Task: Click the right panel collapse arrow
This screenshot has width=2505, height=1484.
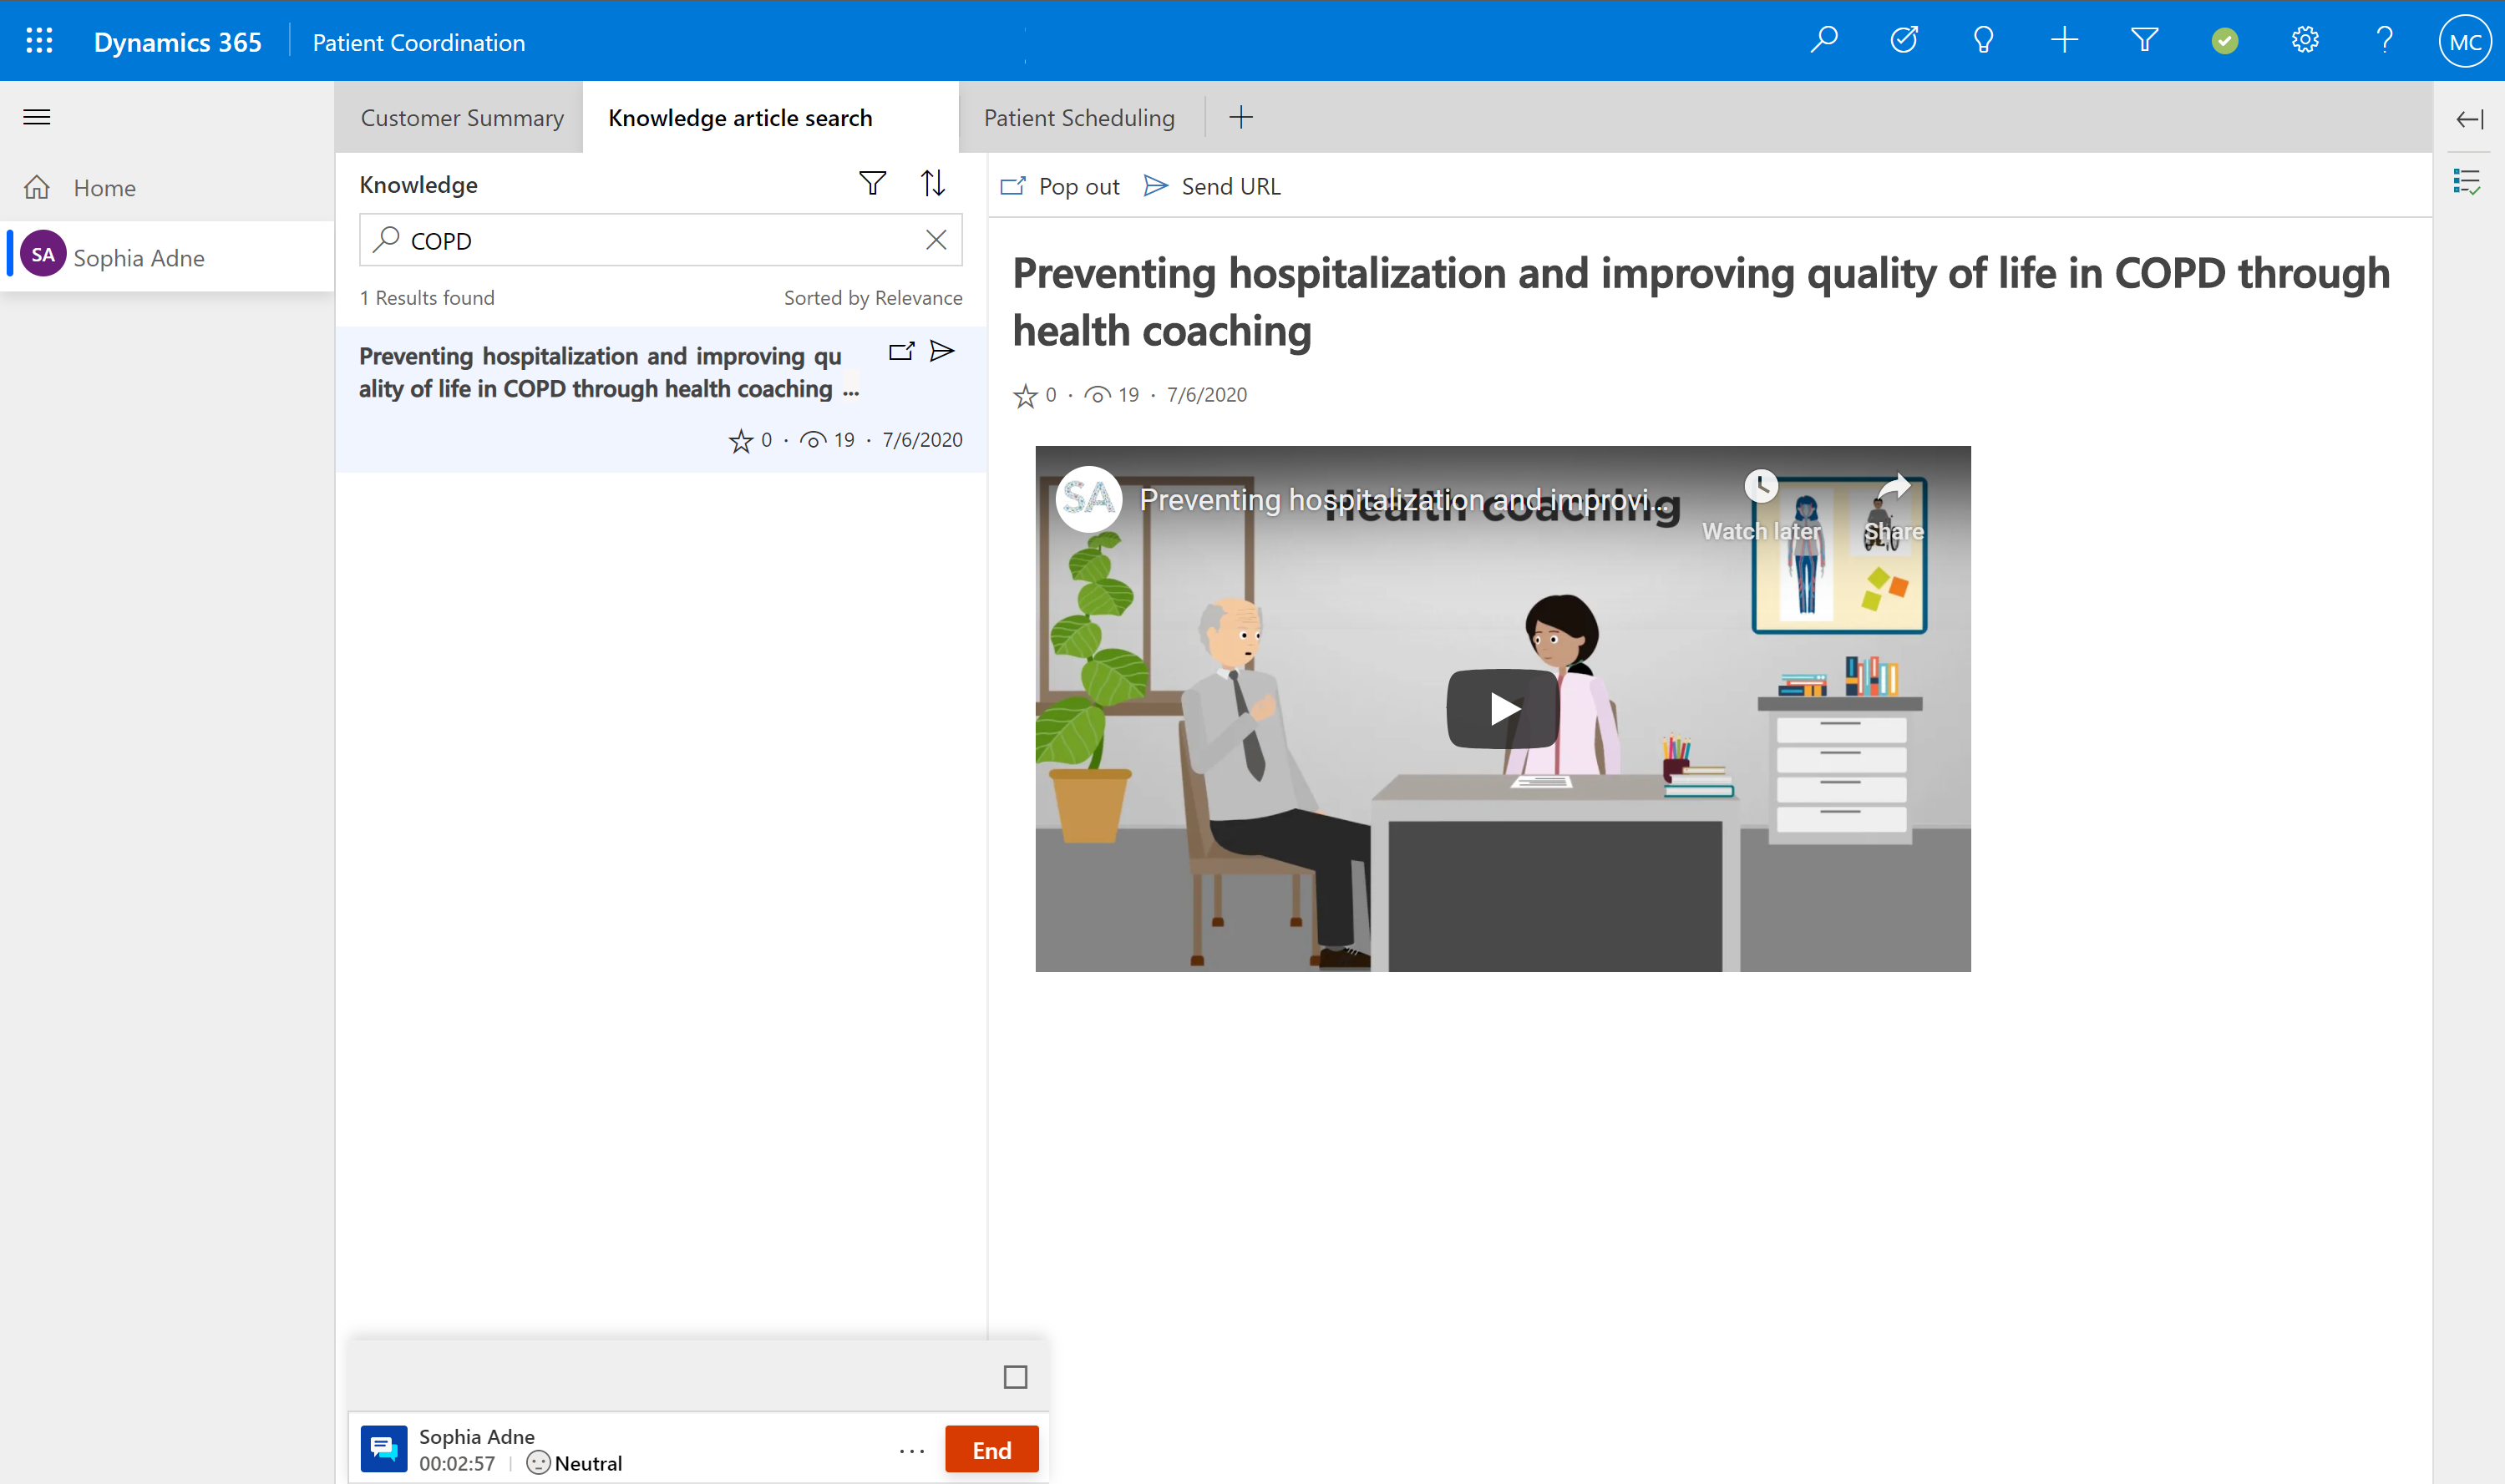Action: coord(2470,117)
